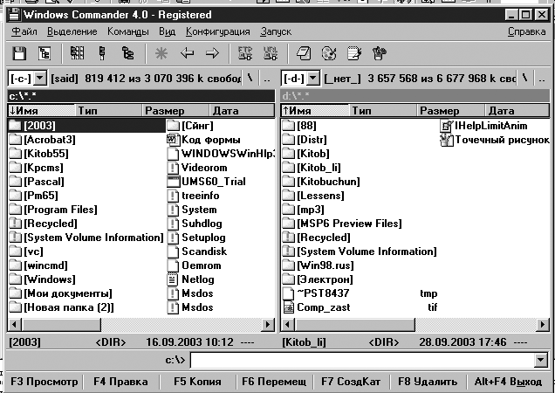
Task: Click the Alt+F4 Выход button
Action: pyautogui.click(x=508, y=382)
